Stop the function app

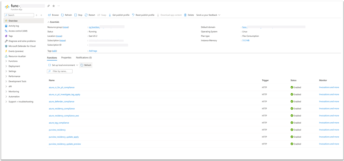point(78,15)
